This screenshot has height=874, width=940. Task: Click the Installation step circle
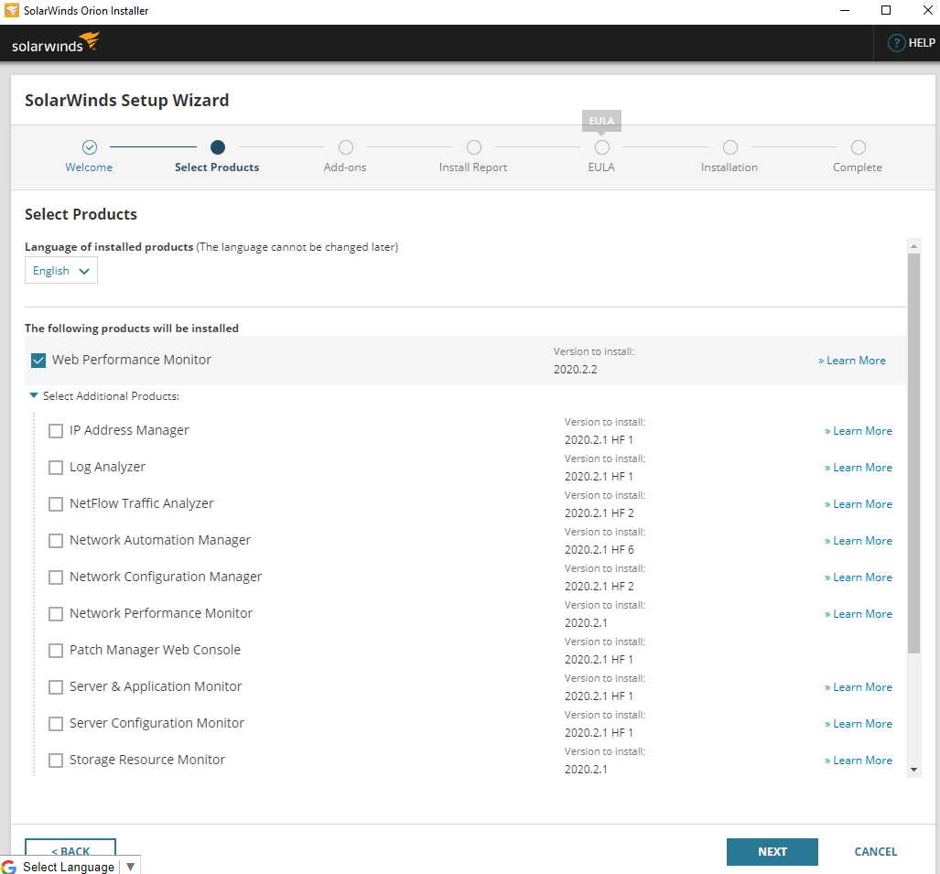(x=730, y=146)
